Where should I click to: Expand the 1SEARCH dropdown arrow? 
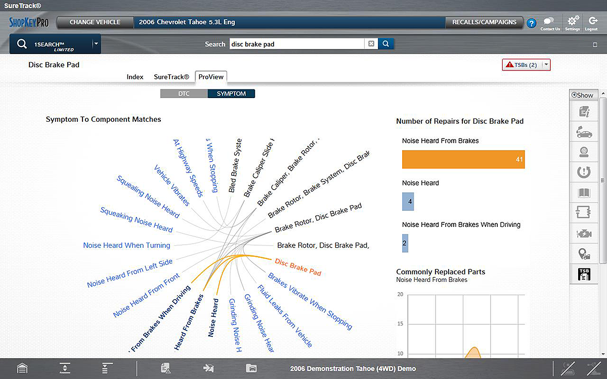pyautogui.click(x=96, y=44)
